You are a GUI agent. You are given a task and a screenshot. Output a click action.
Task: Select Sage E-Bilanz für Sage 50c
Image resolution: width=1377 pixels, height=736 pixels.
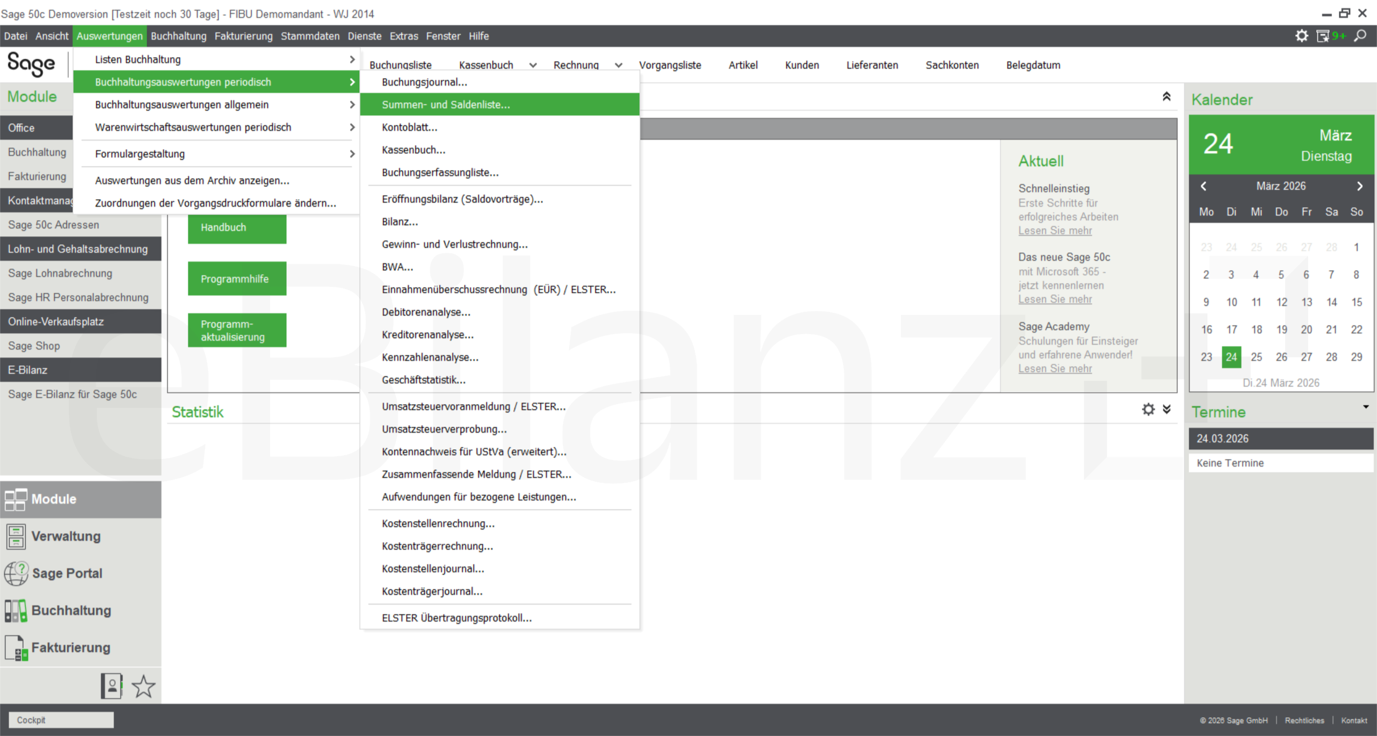(x=81, y=394)
